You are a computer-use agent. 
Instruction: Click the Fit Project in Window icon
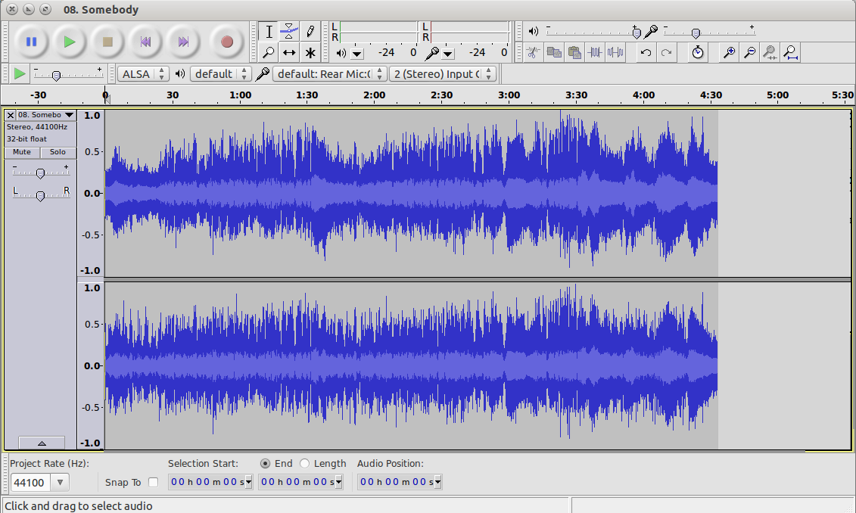pos(789,52)
